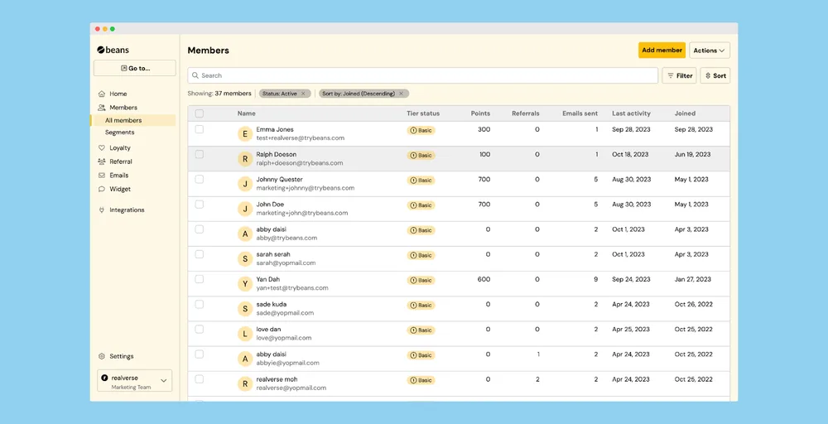This screenshot has height=424, width=828.
Task: Select Yan Dah row checkbox
Action: click(x=199, y=279)
